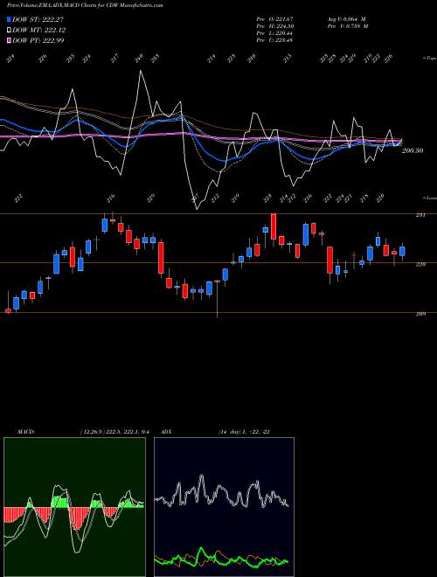Select the 'DOW MT: 222.12' legend text
The width and height of the screenshot is (437, 577).
point(39,31)
